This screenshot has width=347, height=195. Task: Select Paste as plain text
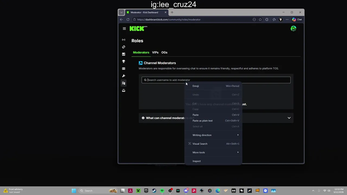coord(213,121)
